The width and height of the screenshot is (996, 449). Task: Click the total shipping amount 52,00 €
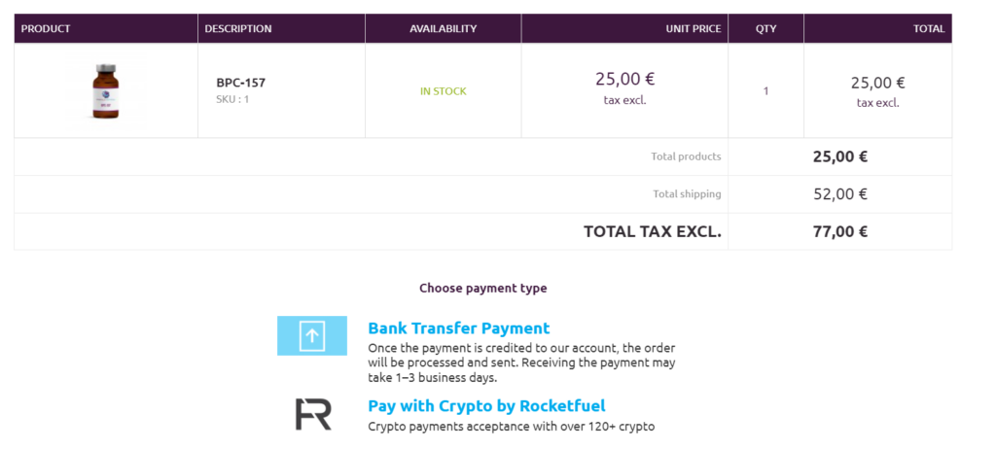coord(839,193)
